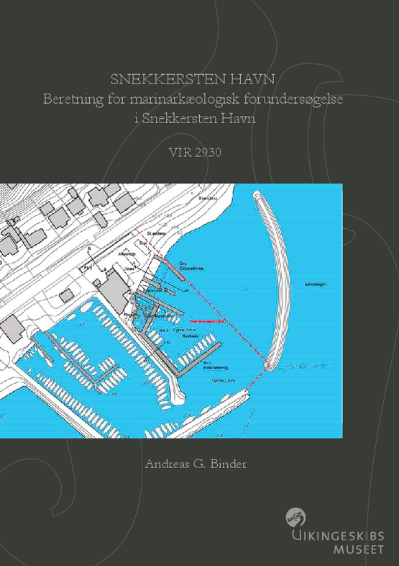Screen dimensions: 399x566
Task: Click the title 'SNEKKERSTEN HAVN'
Action: coord(193,79)
